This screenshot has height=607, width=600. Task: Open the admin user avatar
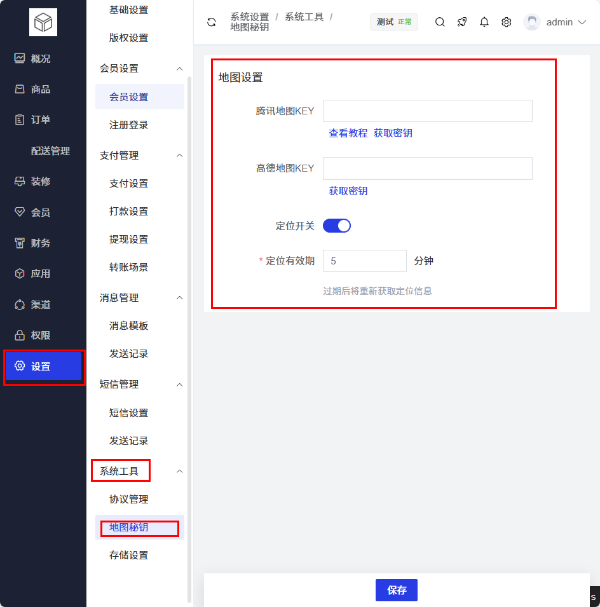pos(532,22)
